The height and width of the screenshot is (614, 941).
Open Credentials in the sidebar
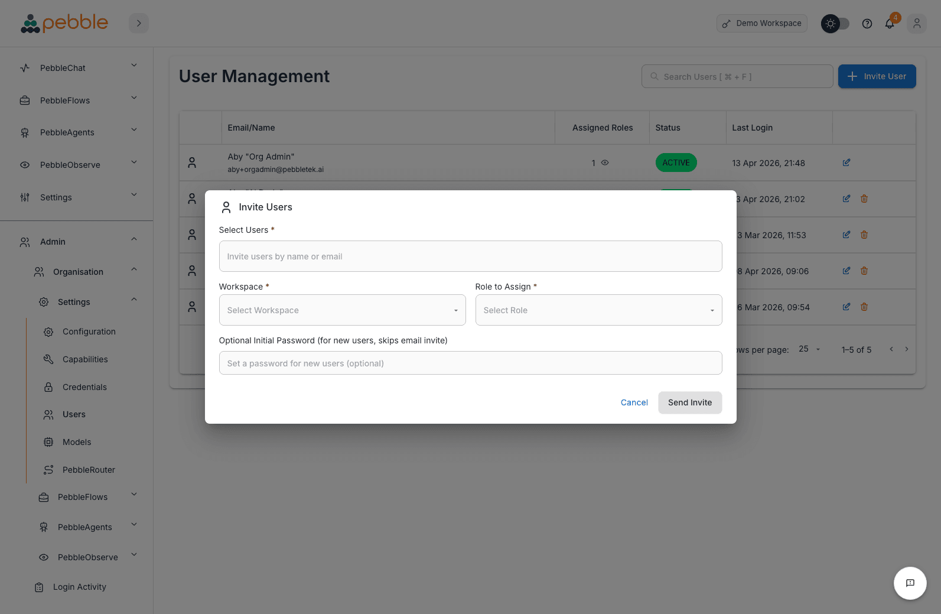pos(84,387)
